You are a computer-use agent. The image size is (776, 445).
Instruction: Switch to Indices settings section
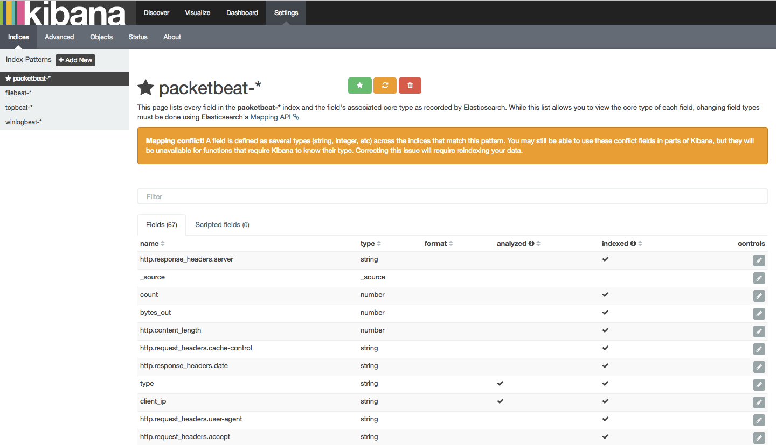click(x=18, y=37)
